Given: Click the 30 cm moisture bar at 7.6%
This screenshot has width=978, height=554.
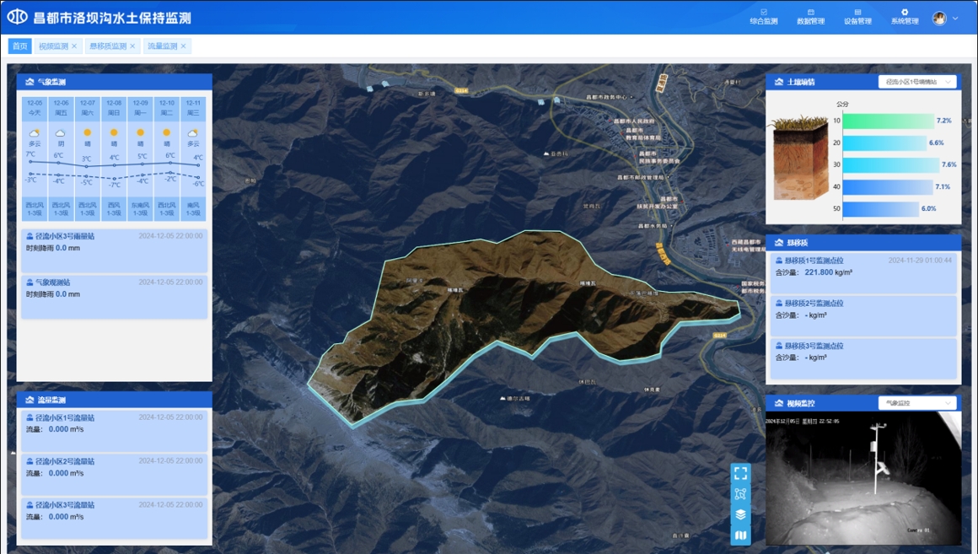Looking at the screenshot, I should [890, 164].
